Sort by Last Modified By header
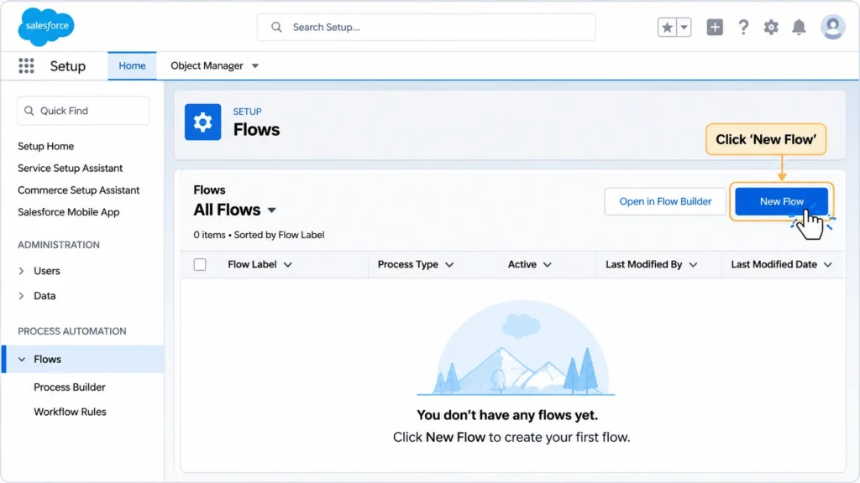 click(644, 264)
